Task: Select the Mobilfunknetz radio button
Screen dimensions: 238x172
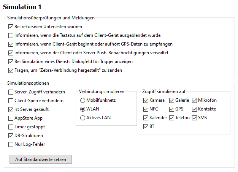Action: [83, 101]
